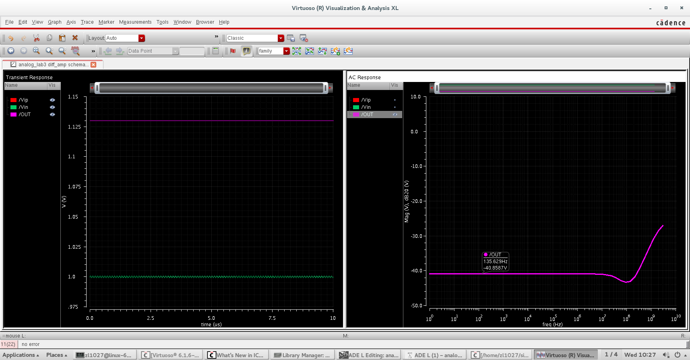Click the third trace icon with green arrows
690x360 pixels.
pos(322,51)
